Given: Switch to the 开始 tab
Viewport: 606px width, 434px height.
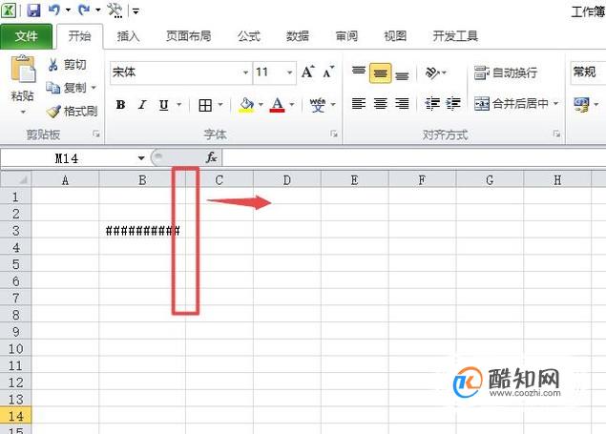Looking at the screenshot, I should point(79,36).
